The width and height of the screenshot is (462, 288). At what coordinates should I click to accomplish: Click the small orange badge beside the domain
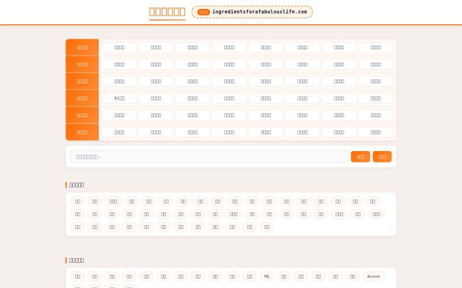(x=203, y=12)
